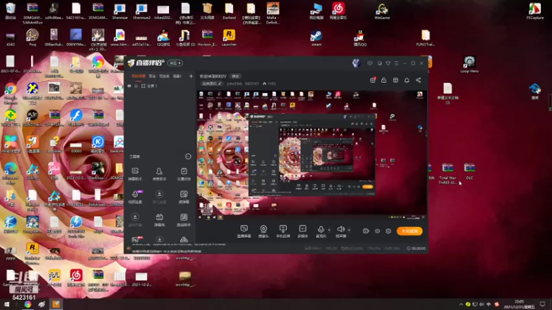
Task: Open the Loop Hero desktop shortcut
Action: click(x=469, y=64)
